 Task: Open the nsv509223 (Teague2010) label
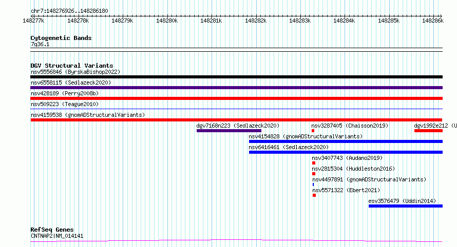pos(65,104)
